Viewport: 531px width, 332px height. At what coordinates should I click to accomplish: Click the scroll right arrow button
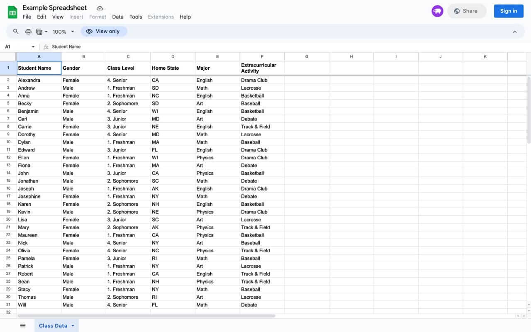point(524,316)
